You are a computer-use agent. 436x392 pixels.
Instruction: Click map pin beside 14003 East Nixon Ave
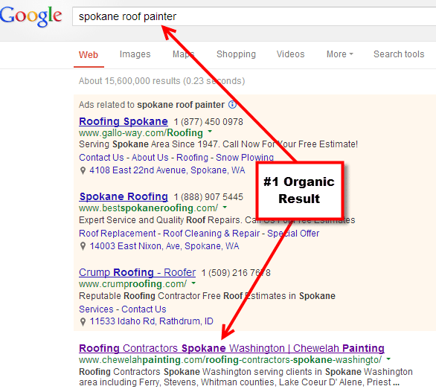83,246
